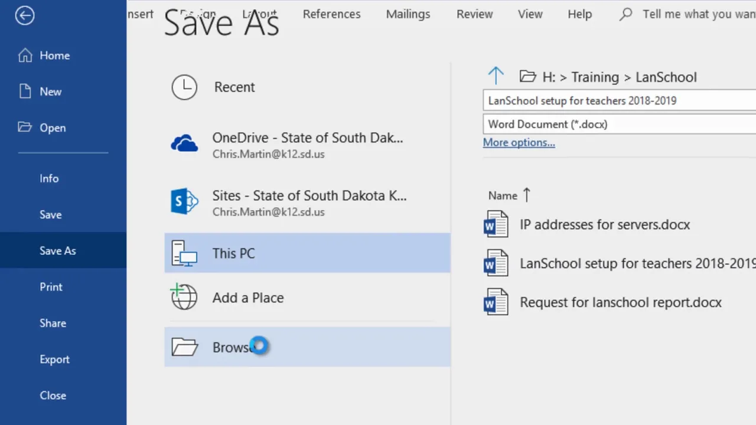Image resolution: width=756 pixels, height=425 pixels.
Task: Click the Browse folder icon
Action: pyautogui.click(x=184, y=347)
